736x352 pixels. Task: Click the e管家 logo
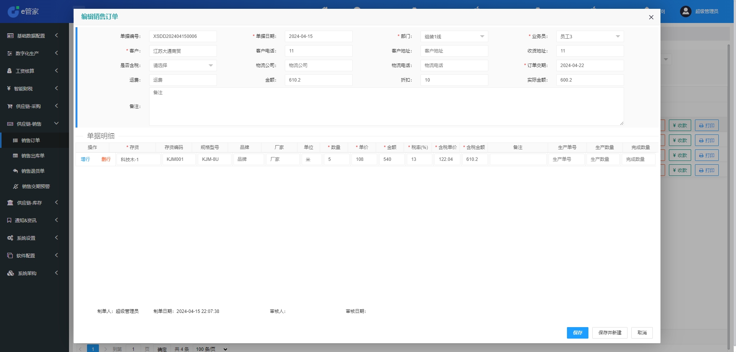tap(23, 11)
